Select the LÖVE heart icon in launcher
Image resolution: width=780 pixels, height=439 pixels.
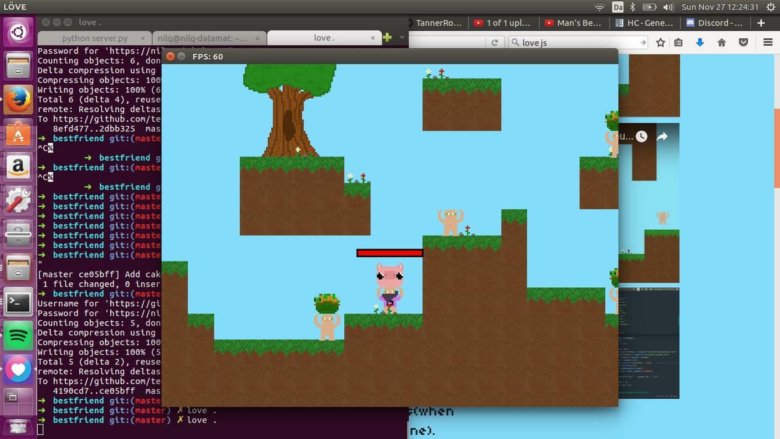[x=18, y=368]
